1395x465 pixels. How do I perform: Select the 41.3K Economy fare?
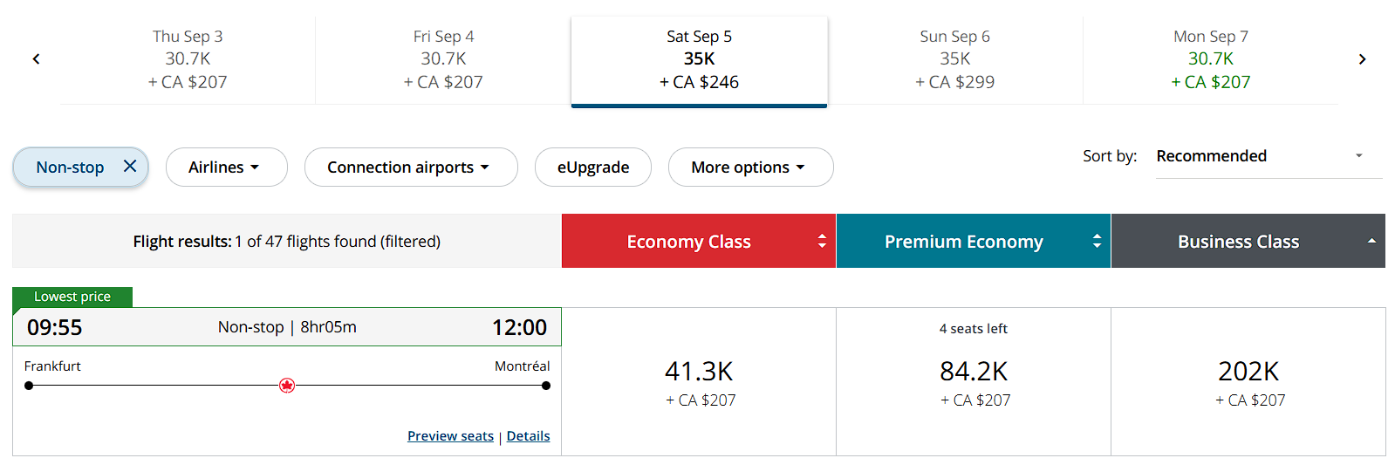coord(699,382)
